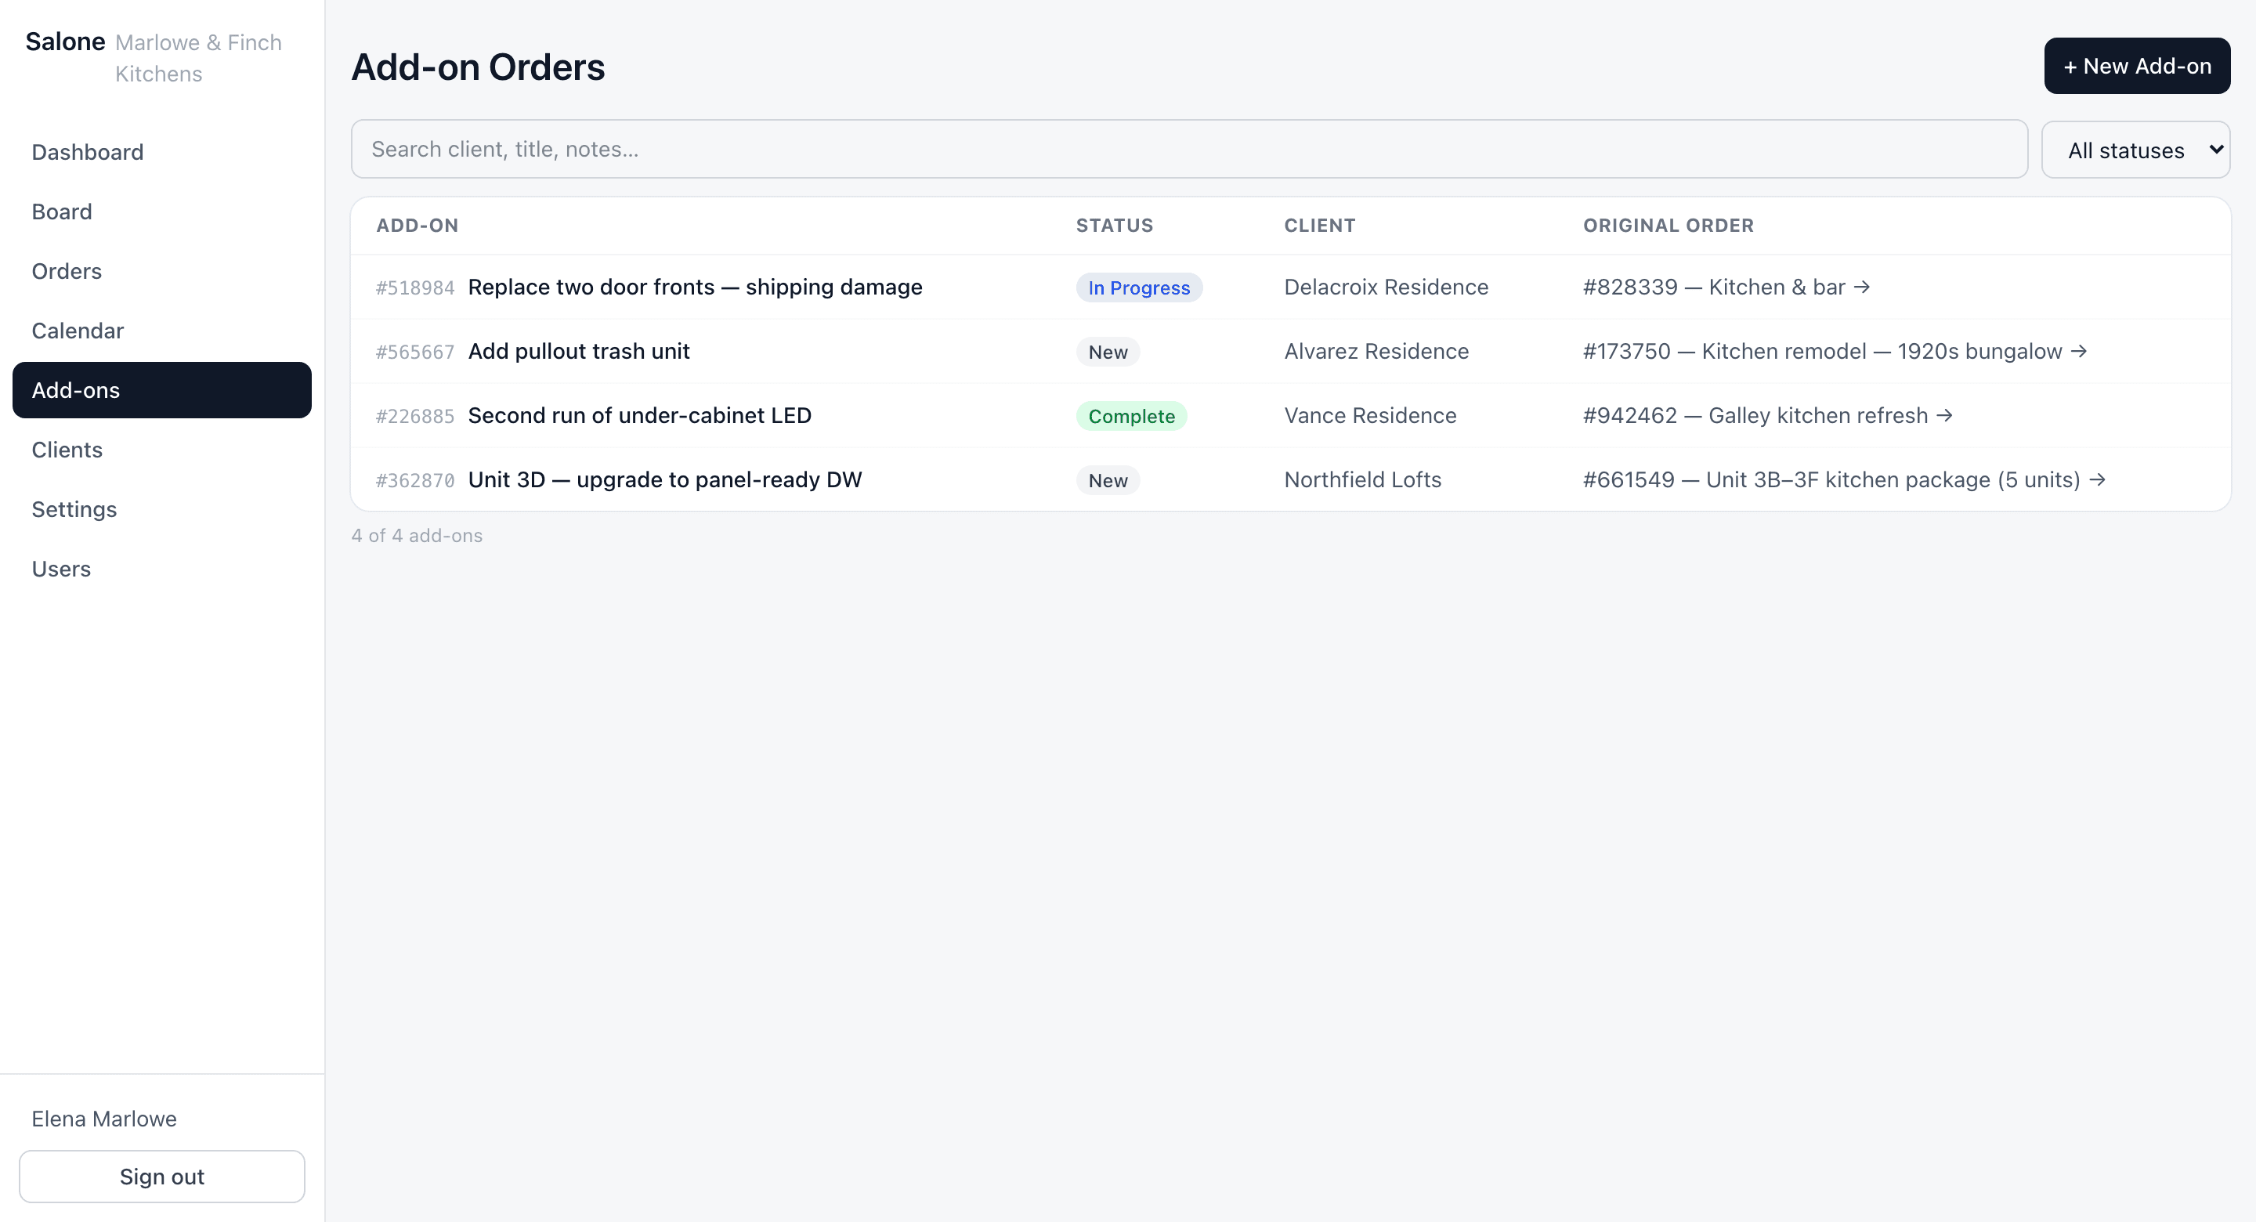Open Orders in the sidebar
The image size is (2256, 1222).
(x=162, y=272)
